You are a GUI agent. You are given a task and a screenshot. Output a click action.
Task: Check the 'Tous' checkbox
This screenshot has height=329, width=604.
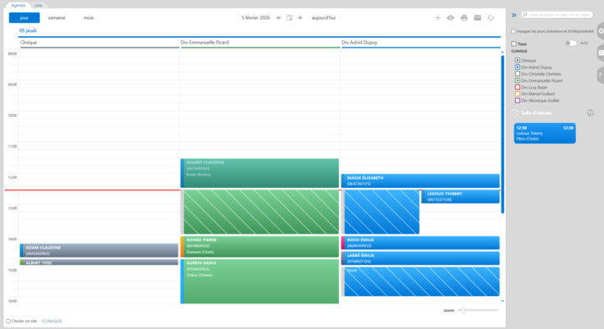click(514, 43)
